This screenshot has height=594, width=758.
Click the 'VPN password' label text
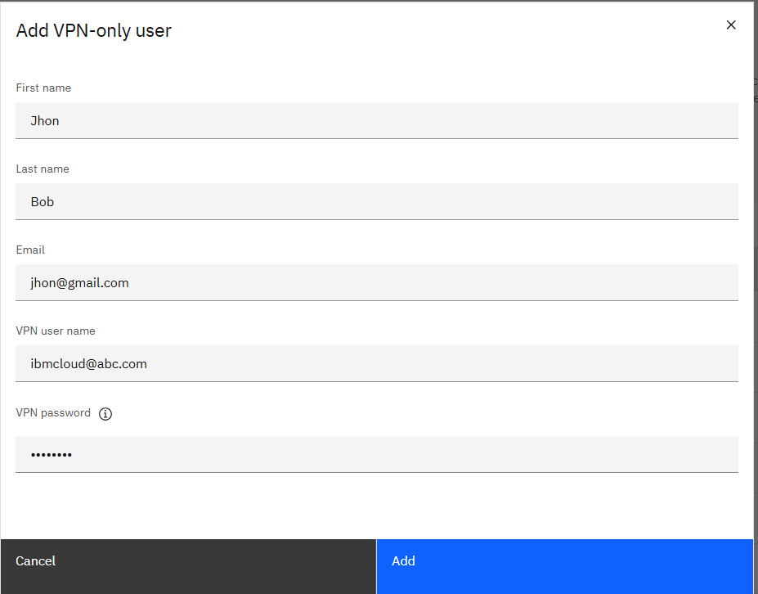[53, 412]
